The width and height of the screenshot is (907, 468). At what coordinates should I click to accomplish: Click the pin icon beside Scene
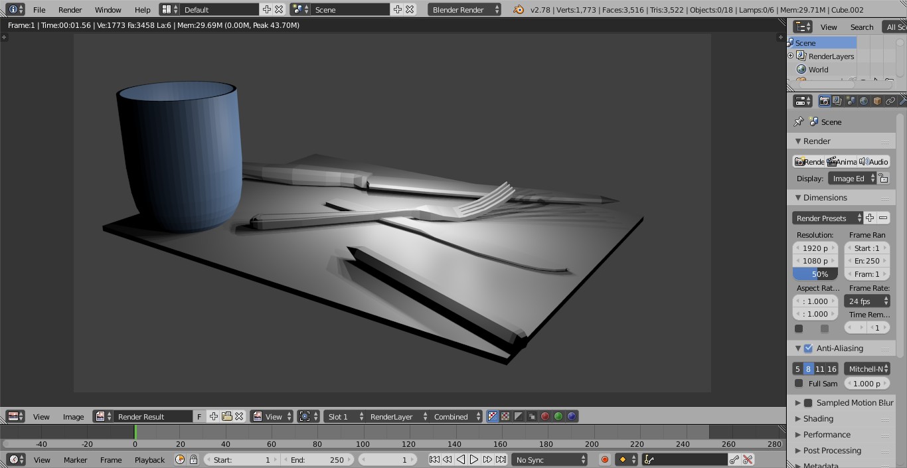coord(799,122)
